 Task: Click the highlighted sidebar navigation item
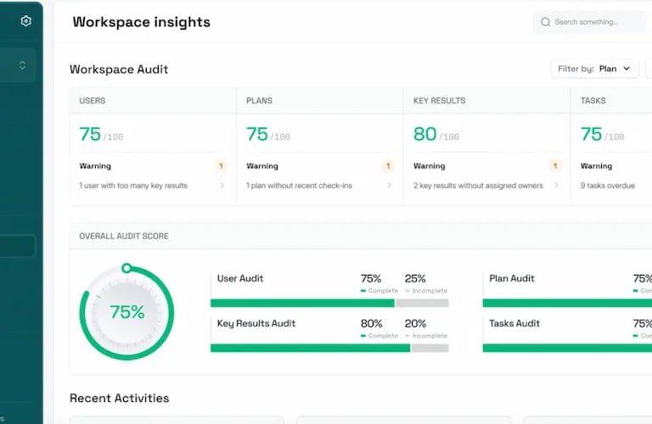click(18, 246)
